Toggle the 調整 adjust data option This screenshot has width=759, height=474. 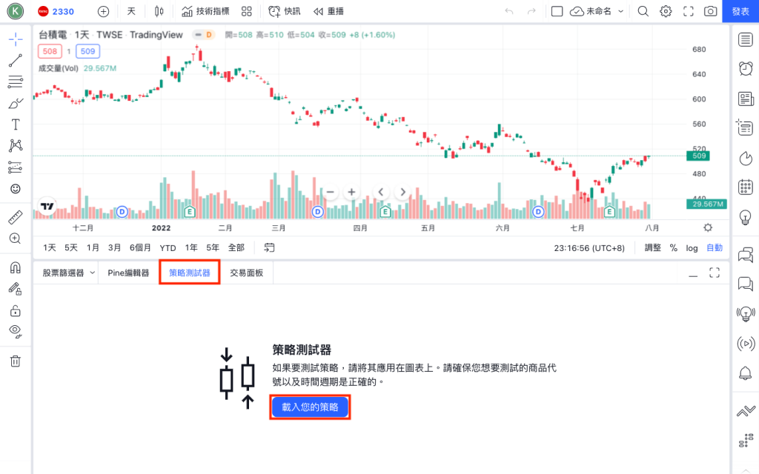tap(652, 247)
